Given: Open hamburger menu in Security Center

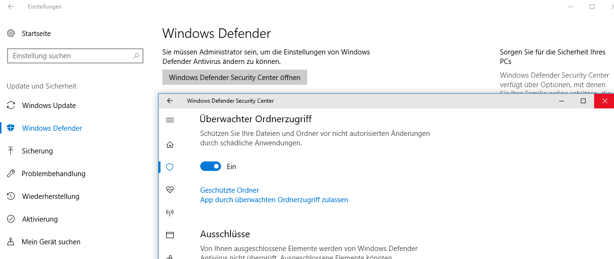Looking at the screenshot, I should click(170, 120).
